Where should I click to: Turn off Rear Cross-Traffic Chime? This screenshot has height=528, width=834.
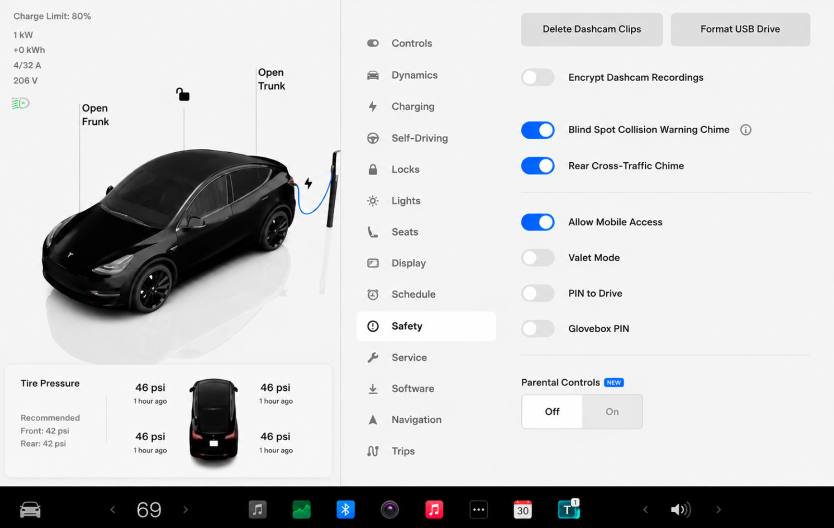point(538,166)
